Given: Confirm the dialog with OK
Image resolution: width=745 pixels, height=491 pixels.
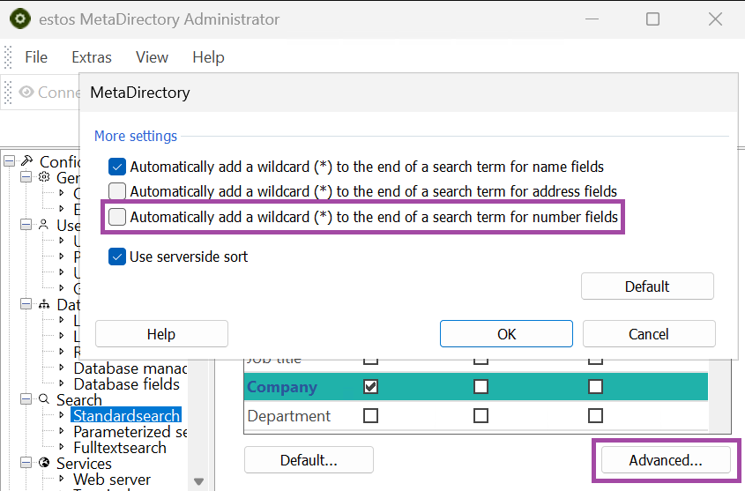Looking at the screenshot, I should [506, 334].
